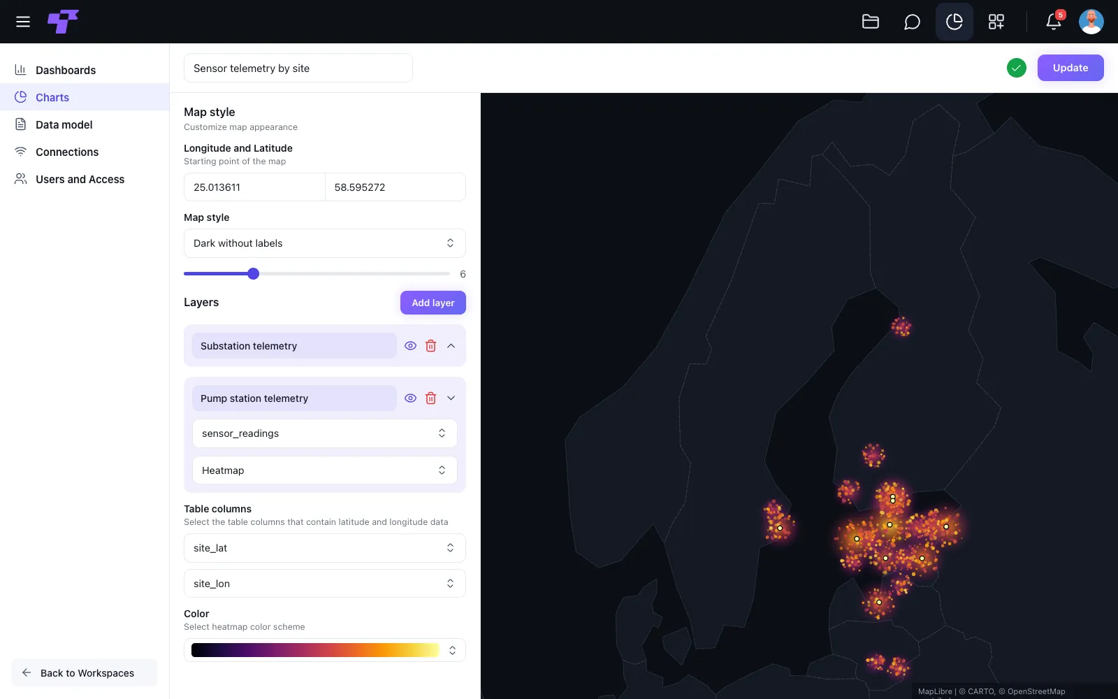Click the Substation telemetry layer name field

[x=294, y=346]
